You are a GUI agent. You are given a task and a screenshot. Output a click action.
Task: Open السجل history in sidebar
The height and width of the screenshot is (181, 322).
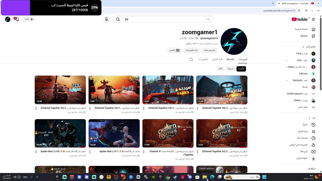pyautogui.click(x=305, y=125)
